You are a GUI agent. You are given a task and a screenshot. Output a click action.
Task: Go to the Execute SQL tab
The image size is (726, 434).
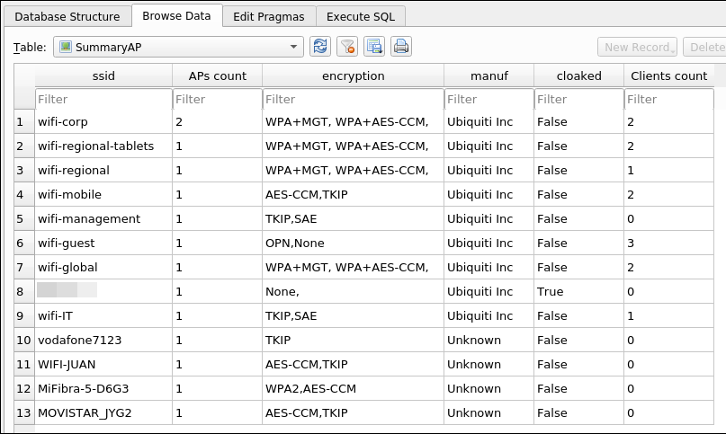coord(361,16)
